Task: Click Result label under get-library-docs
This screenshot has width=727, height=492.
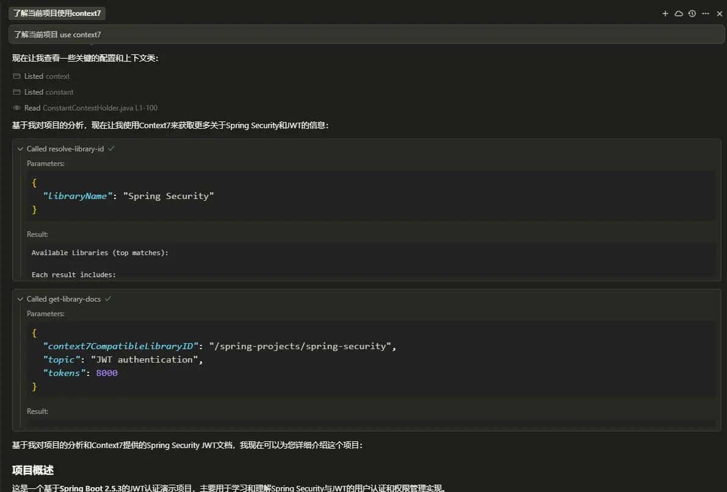Action: (37, 411)
